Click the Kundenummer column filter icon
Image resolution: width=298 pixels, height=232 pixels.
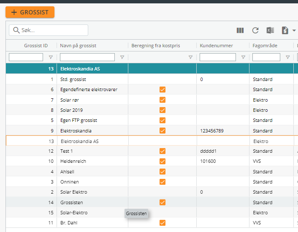[243, 57]
